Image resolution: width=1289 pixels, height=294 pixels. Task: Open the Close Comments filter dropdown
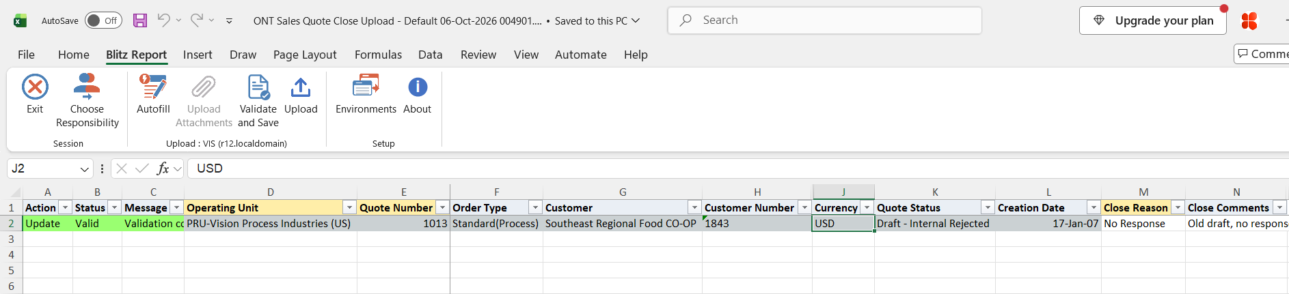coord(1280,207)
